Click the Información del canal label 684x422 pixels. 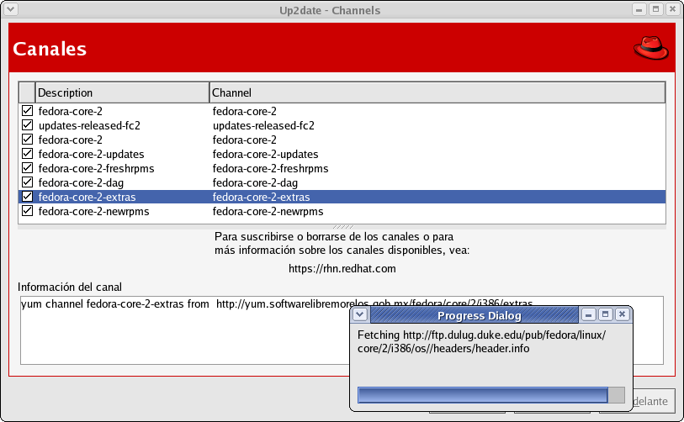(70, 287)
